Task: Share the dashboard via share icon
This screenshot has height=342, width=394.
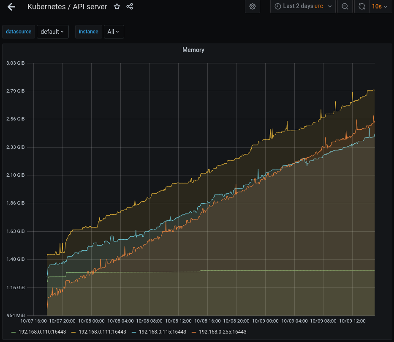Action: click(130, 6)
